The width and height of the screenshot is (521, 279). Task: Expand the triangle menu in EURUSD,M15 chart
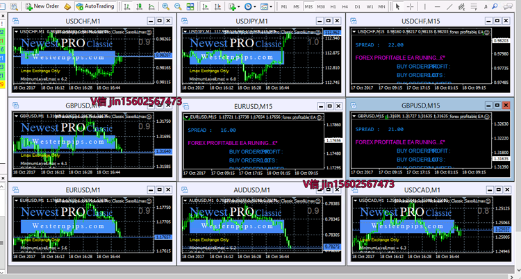[x=186, y=117]
